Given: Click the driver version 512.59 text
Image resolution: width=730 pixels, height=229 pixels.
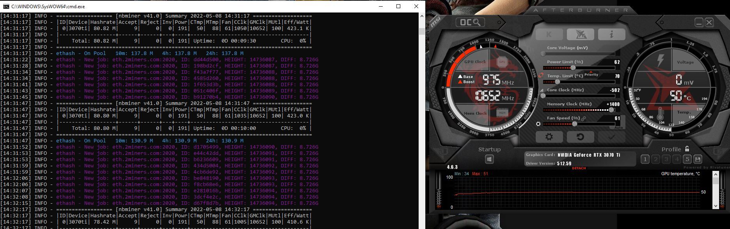Looking at the screenshot, I should click(x=564, y=163).
